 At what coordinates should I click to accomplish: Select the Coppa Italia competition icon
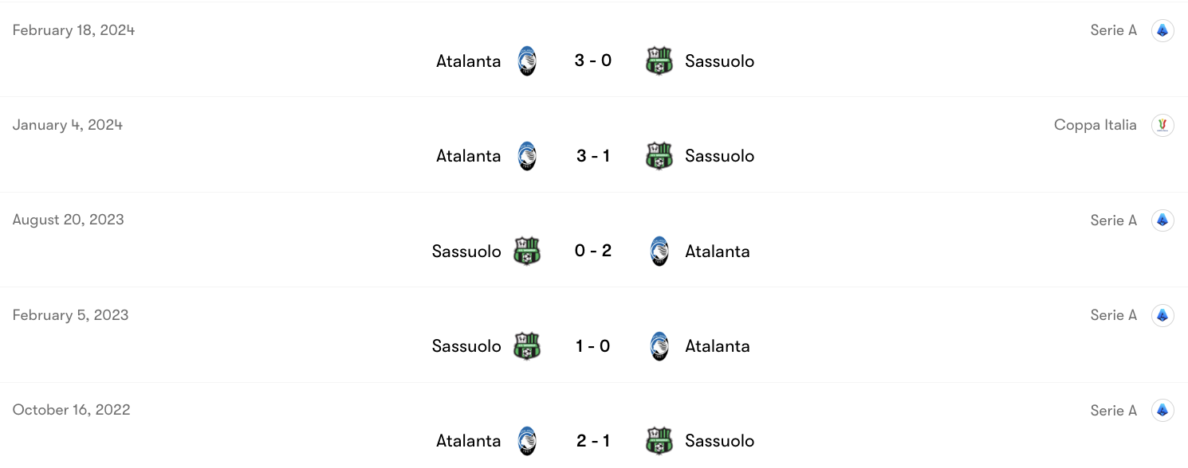point(1162,125)
